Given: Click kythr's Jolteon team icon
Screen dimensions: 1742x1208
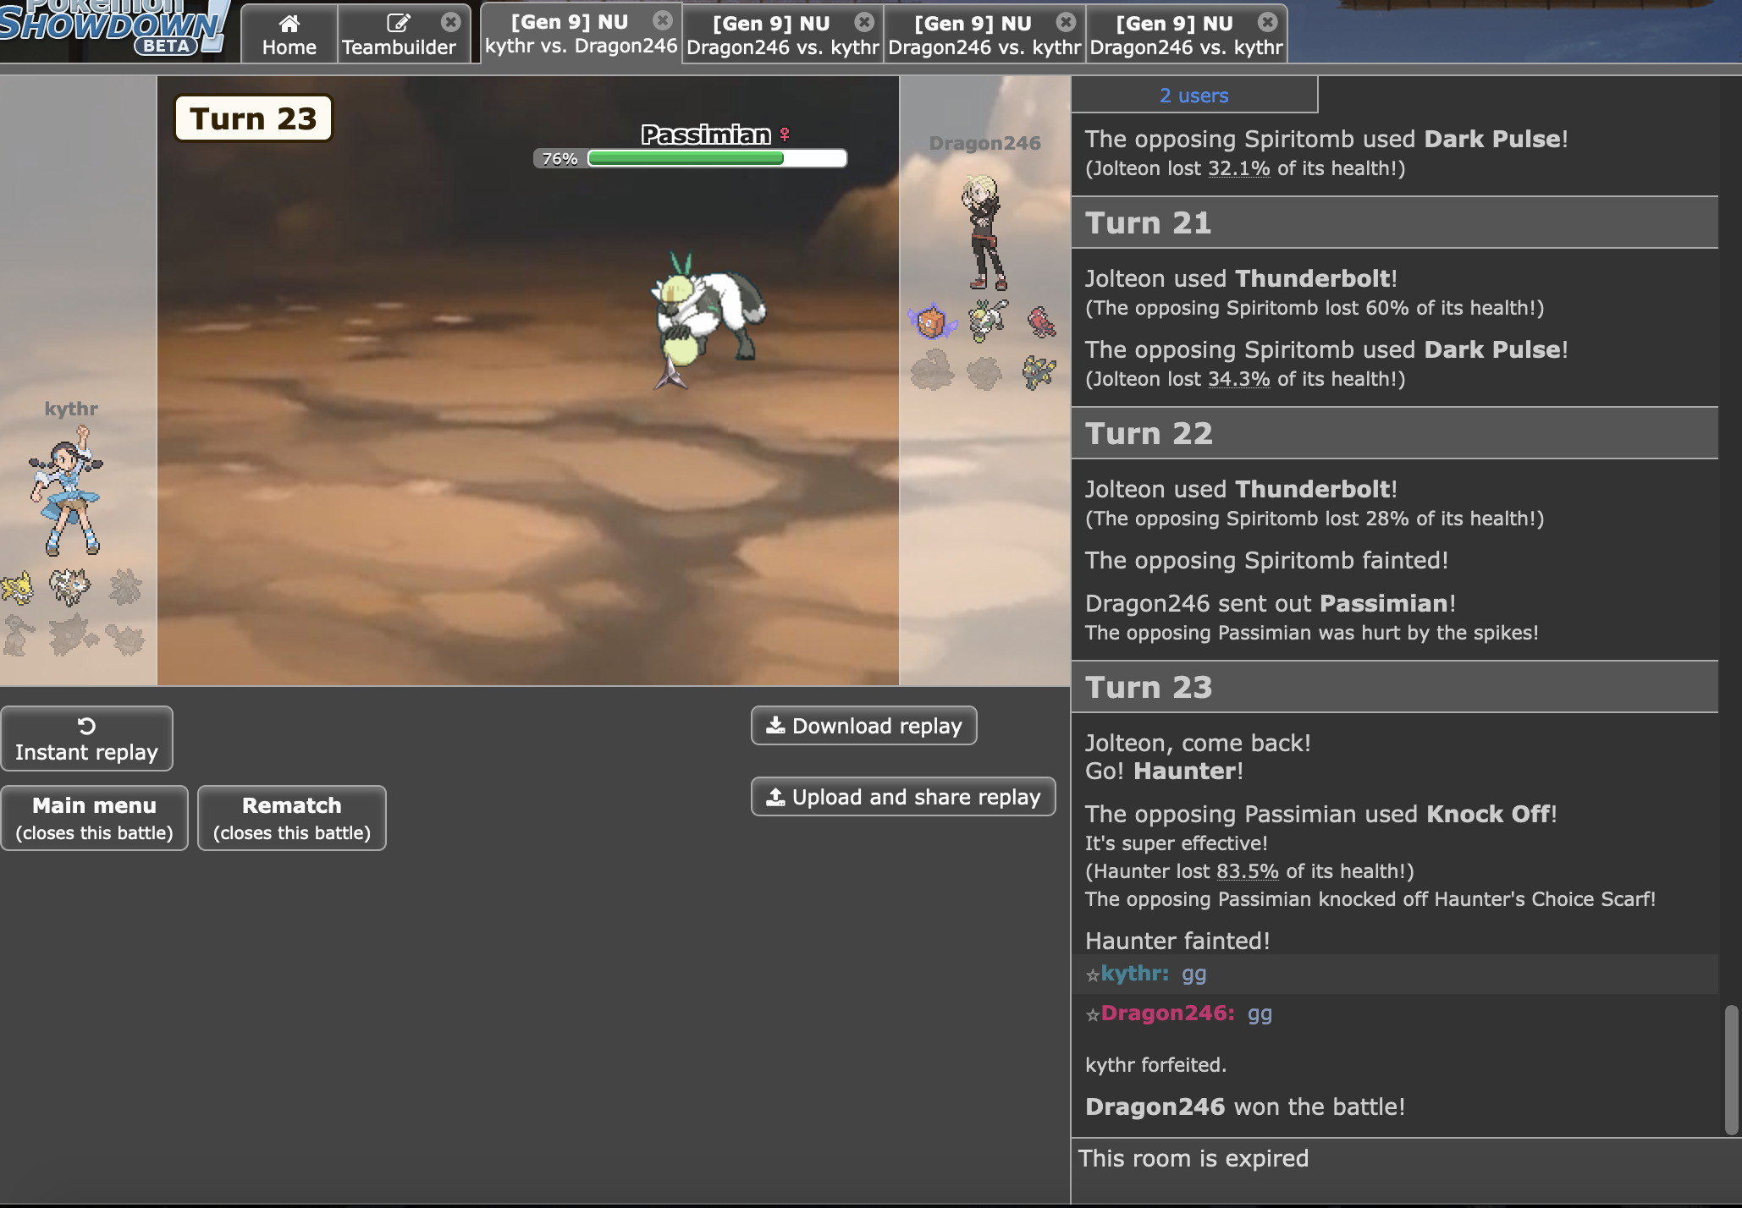Looking at the screenshot, I should (18, 588).
